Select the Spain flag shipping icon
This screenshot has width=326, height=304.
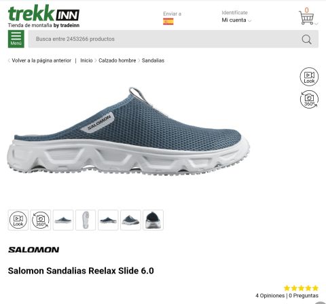[x=168, y=22]
